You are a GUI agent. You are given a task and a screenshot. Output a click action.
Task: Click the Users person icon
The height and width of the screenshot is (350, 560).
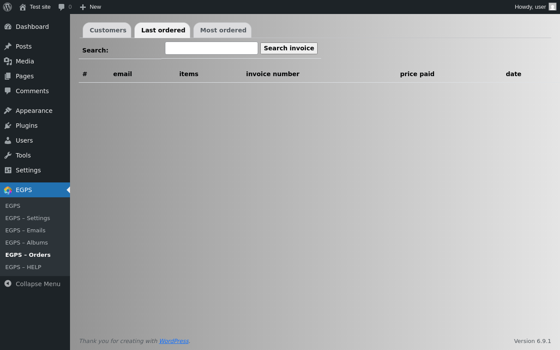tap(8, 140)
